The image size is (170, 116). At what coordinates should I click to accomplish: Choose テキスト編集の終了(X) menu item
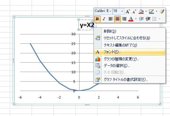pos(130,45)
